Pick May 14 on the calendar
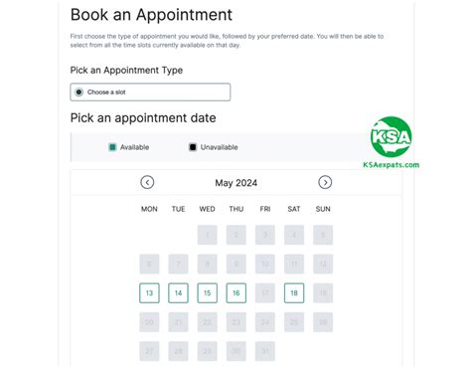 [x=178, y=293]
